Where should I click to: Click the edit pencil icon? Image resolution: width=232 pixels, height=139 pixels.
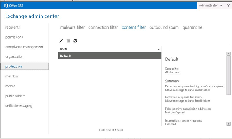61,41
